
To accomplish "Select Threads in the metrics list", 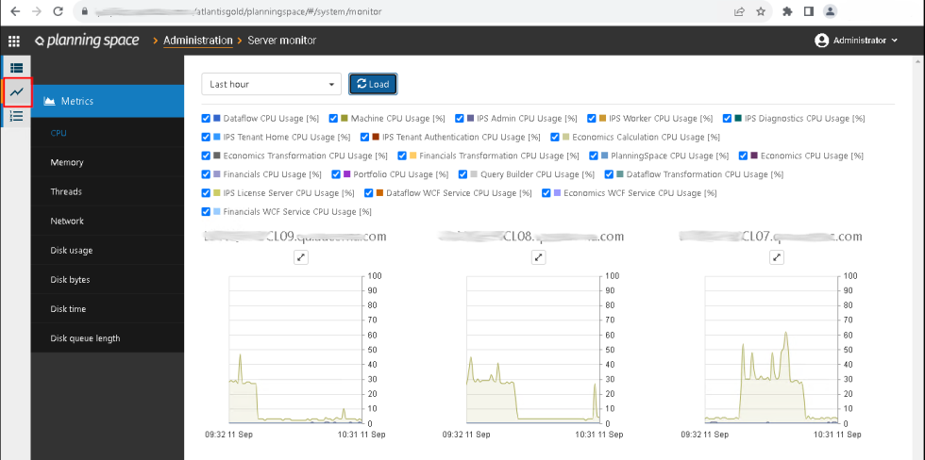I will tap(108, 191).
